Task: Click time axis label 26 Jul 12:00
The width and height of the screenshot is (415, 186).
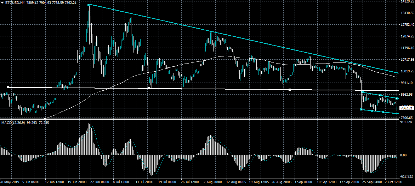Action: tap(190, 182)
